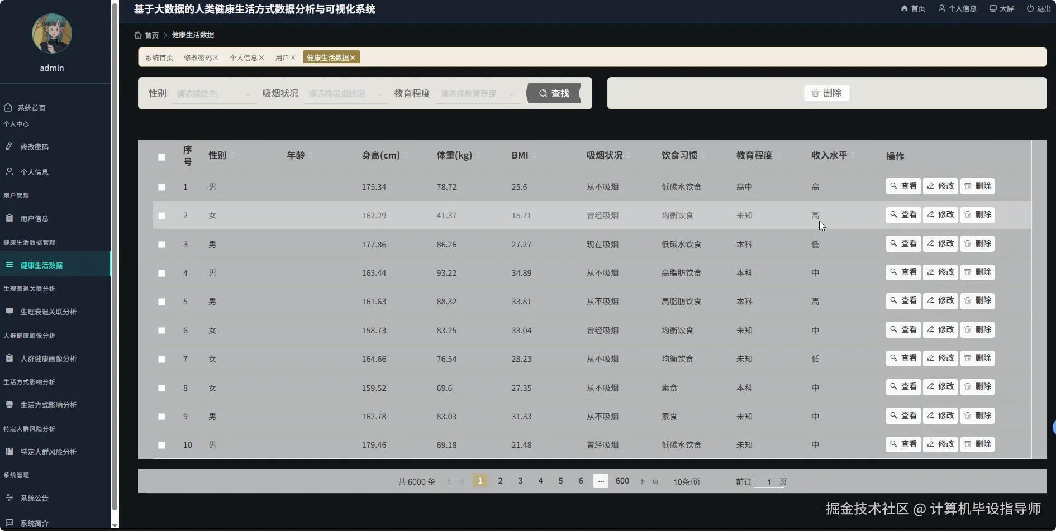Click 修改 on the first table row
This screenshot has height=531, width=1056.
click(940, 186)
